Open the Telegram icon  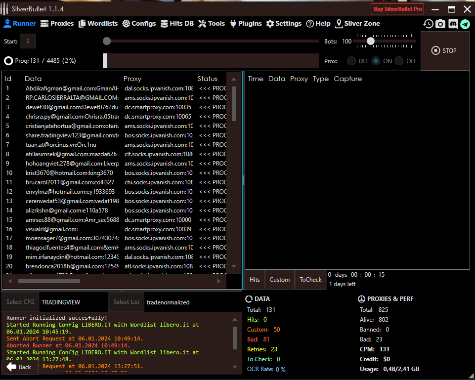[465, 24]
